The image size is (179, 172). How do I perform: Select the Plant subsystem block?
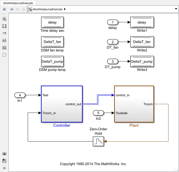point(134,104)
